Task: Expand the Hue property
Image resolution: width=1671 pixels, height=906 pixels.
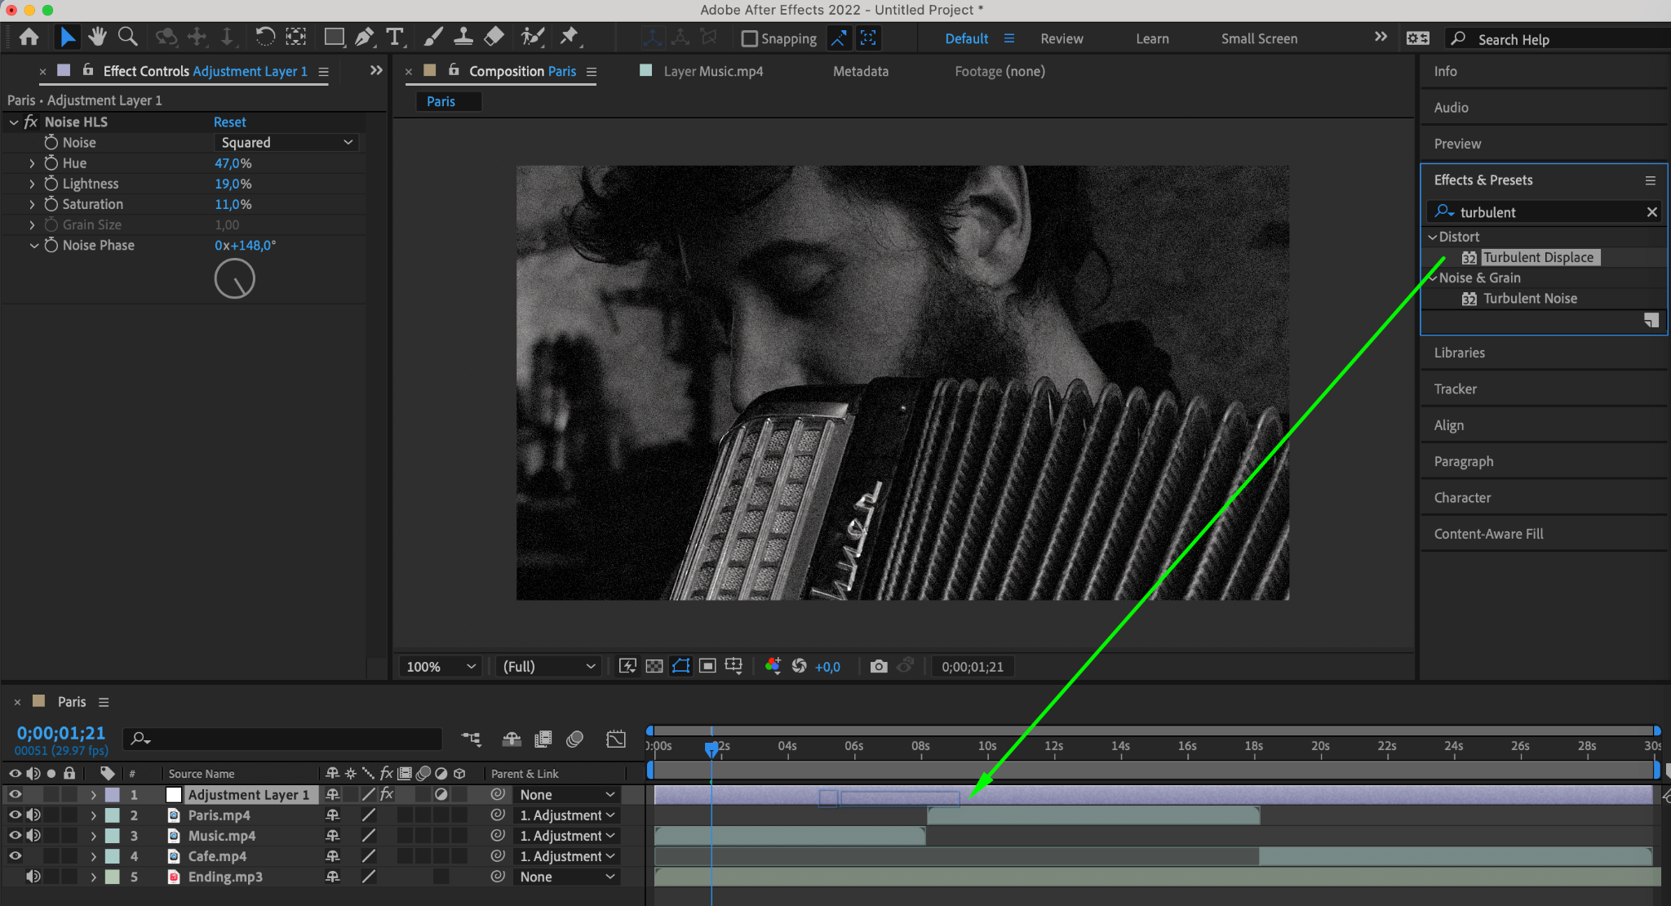Action: 32,163
